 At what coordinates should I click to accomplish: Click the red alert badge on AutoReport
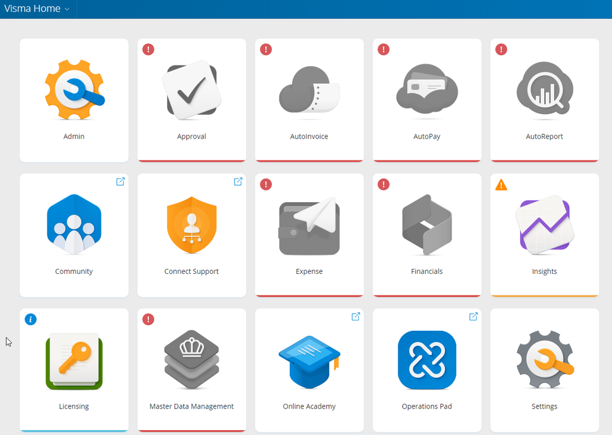501,50
